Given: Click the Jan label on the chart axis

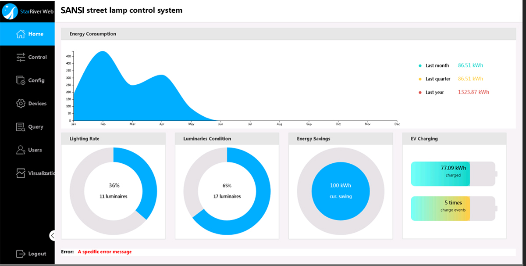Looking at the screenshot, I should pos(74,124).
